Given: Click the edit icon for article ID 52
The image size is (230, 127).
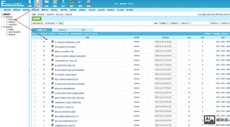Looking at the screenshot, I should (x=52, y=69).
